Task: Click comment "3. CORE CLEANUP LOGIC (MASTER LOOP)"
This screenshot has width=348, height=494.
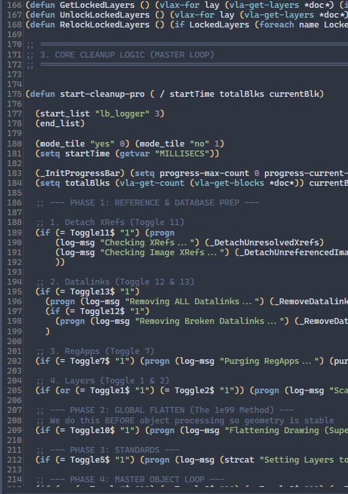Action: [x=127, y=54]
